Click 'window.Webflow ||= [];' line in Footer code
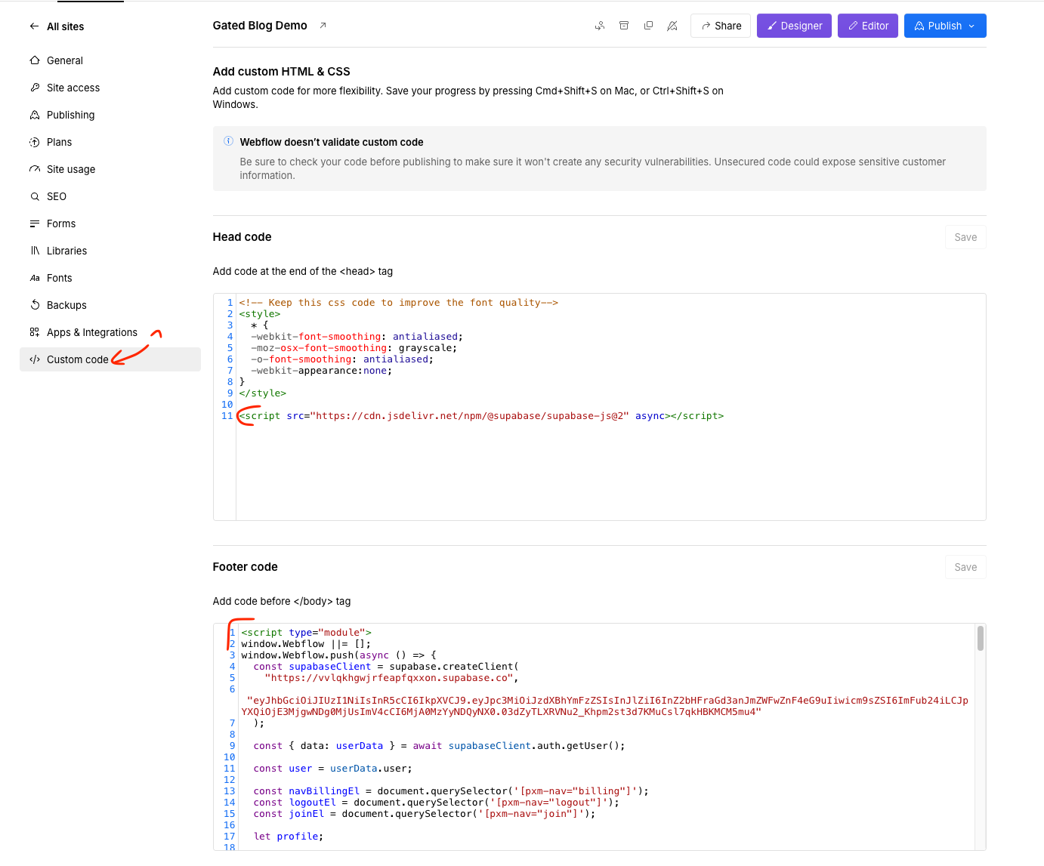Screen dimensions: 1044x866 (x=306, y=644)
